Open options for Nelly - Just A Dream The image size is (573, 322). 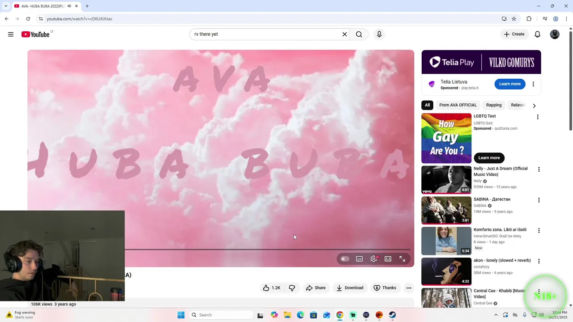(539, 169)
